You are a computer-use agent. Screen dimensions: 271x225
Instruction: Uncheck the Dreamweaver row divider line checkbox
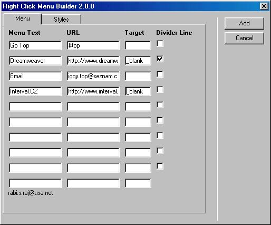(160, 59)
